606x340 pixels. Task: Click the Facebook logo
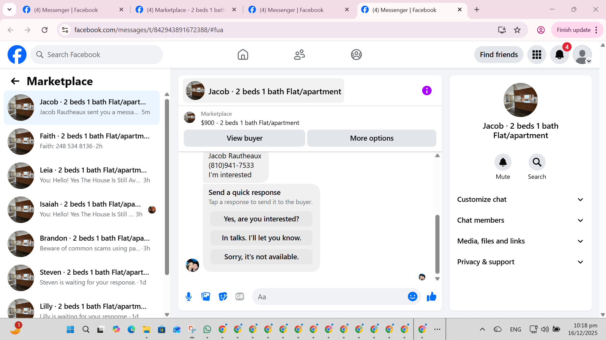point(17,55)
